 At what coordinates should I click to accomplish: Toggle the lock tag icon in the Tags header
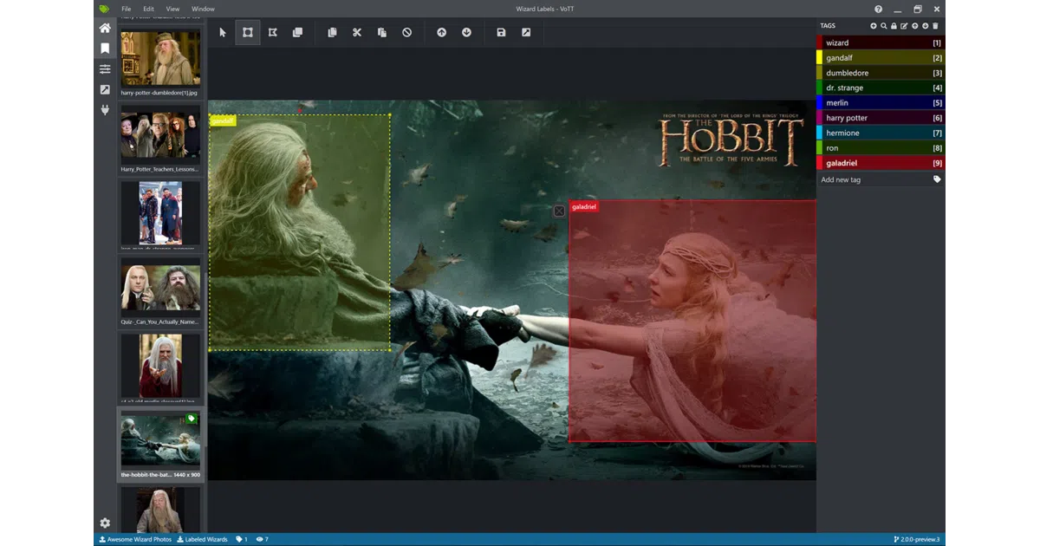click(x=894, y=26)
